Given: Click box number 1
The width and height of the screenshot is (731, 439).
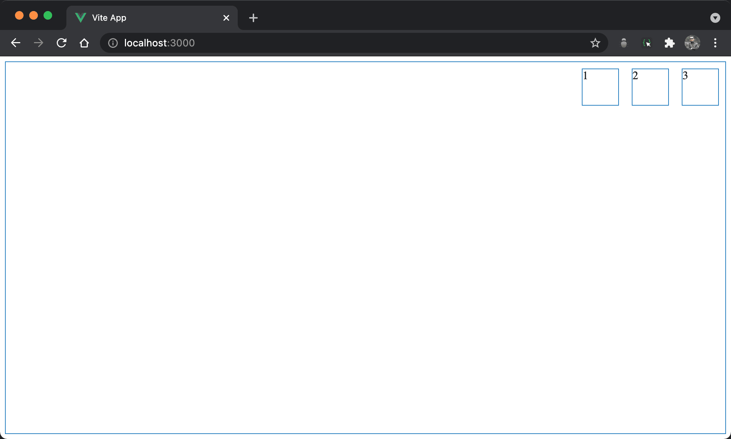Looking at the screenshot, I should click(600, 87).
